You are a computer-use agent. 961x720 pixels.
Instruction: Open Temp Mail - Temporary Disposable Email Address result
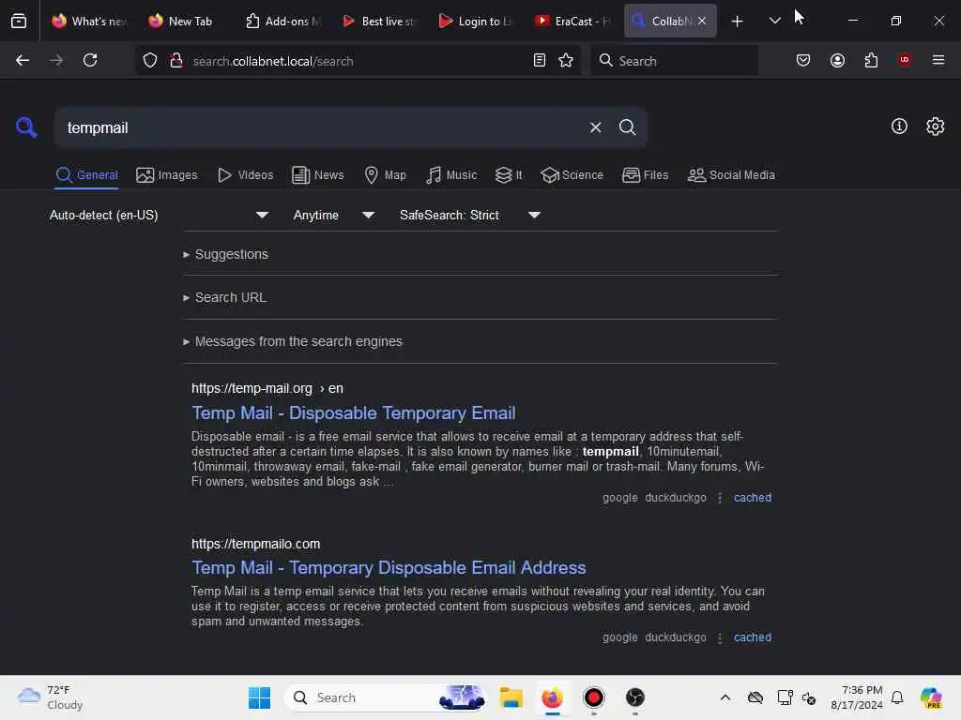coord(389,568)
